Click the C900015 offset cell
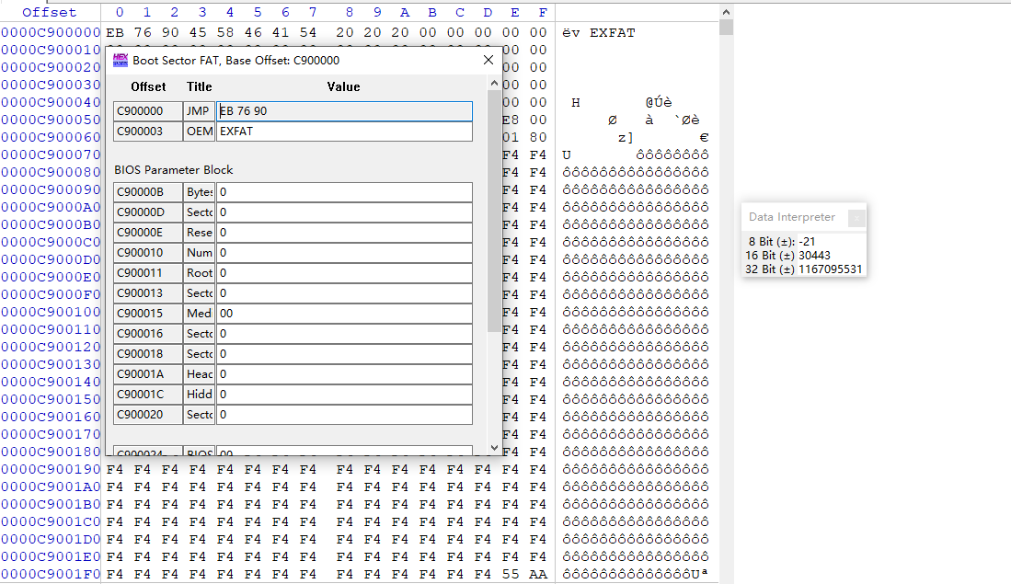The width and height of the screenshot is (1011, 584). coord(148,314)
